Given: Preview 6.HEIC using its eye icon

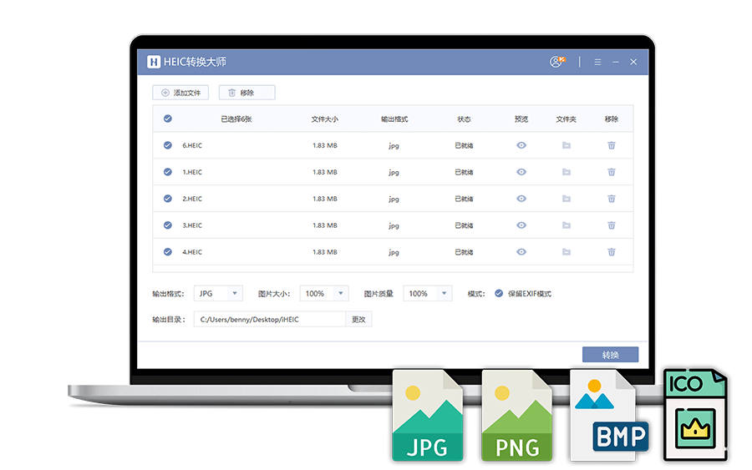Looking at the screenshot, I should coord(521,145).
